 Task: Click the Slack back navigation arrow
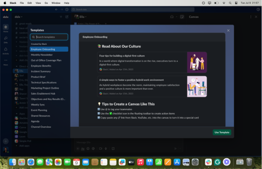[x=56, y=9]
